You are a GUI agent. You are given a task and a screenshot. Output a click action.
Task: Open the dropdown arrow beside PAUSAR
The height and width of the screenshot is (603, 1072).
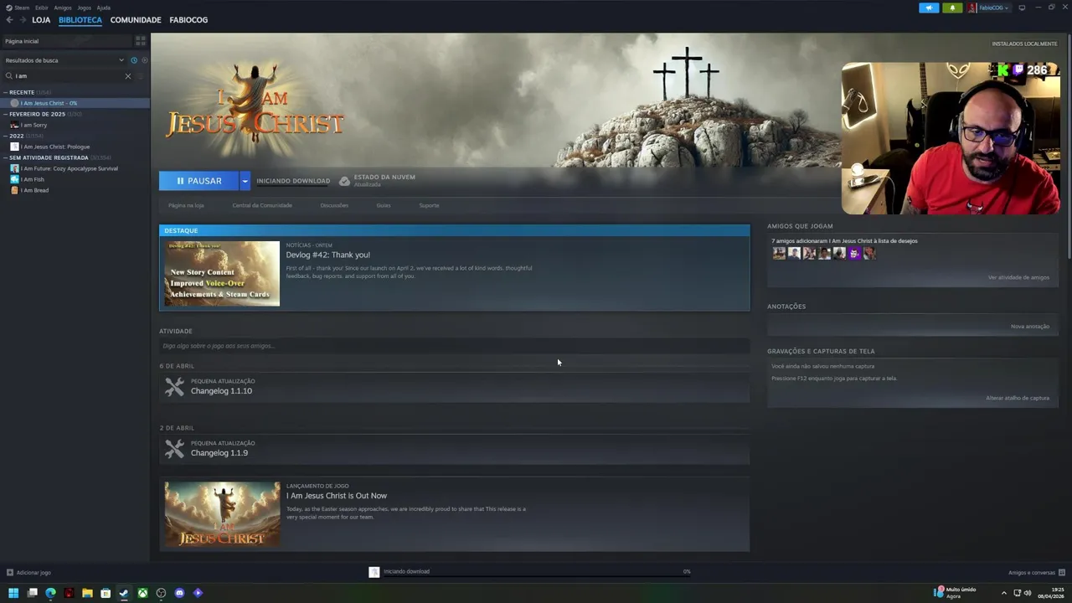point(245,181)
